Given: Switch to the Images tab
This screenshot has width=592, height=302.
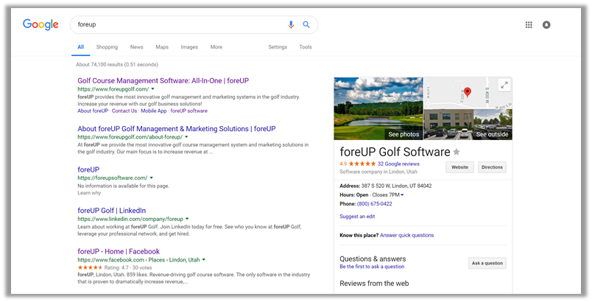Looking at the screenshot, I should (189, 47).
